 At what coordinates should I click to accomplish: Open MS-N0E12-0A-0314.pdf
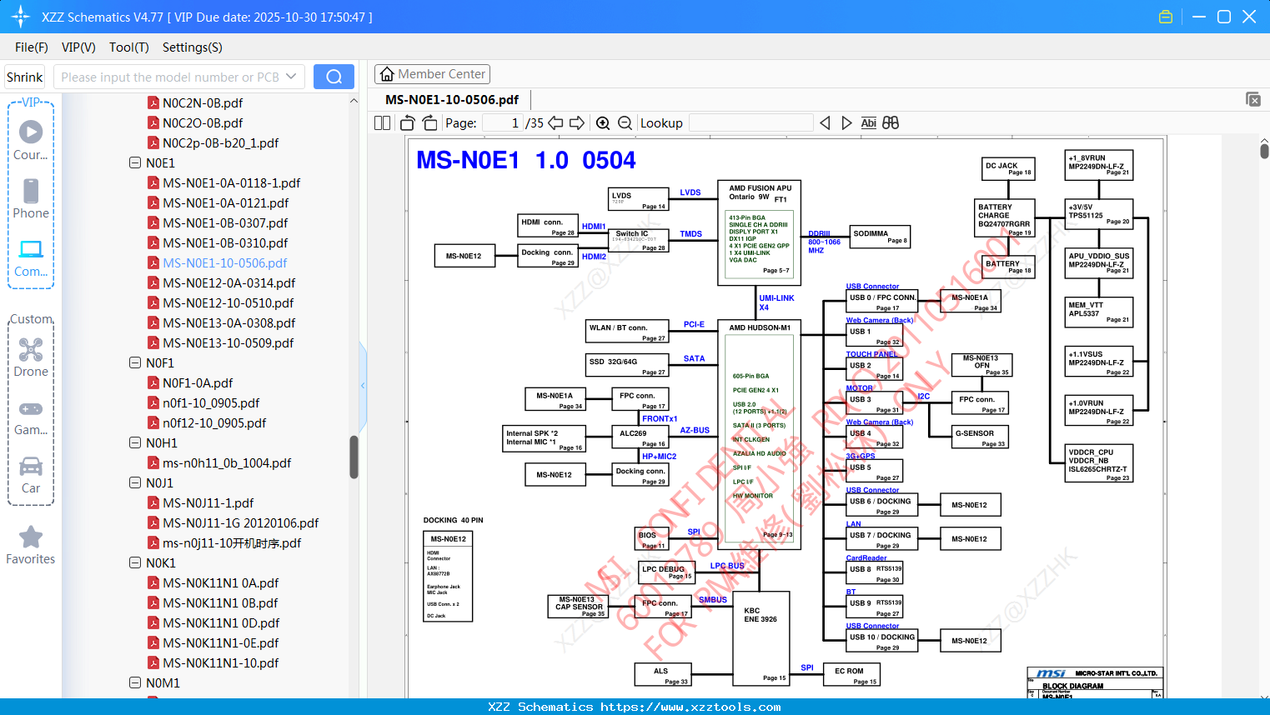tap(228, 282)
